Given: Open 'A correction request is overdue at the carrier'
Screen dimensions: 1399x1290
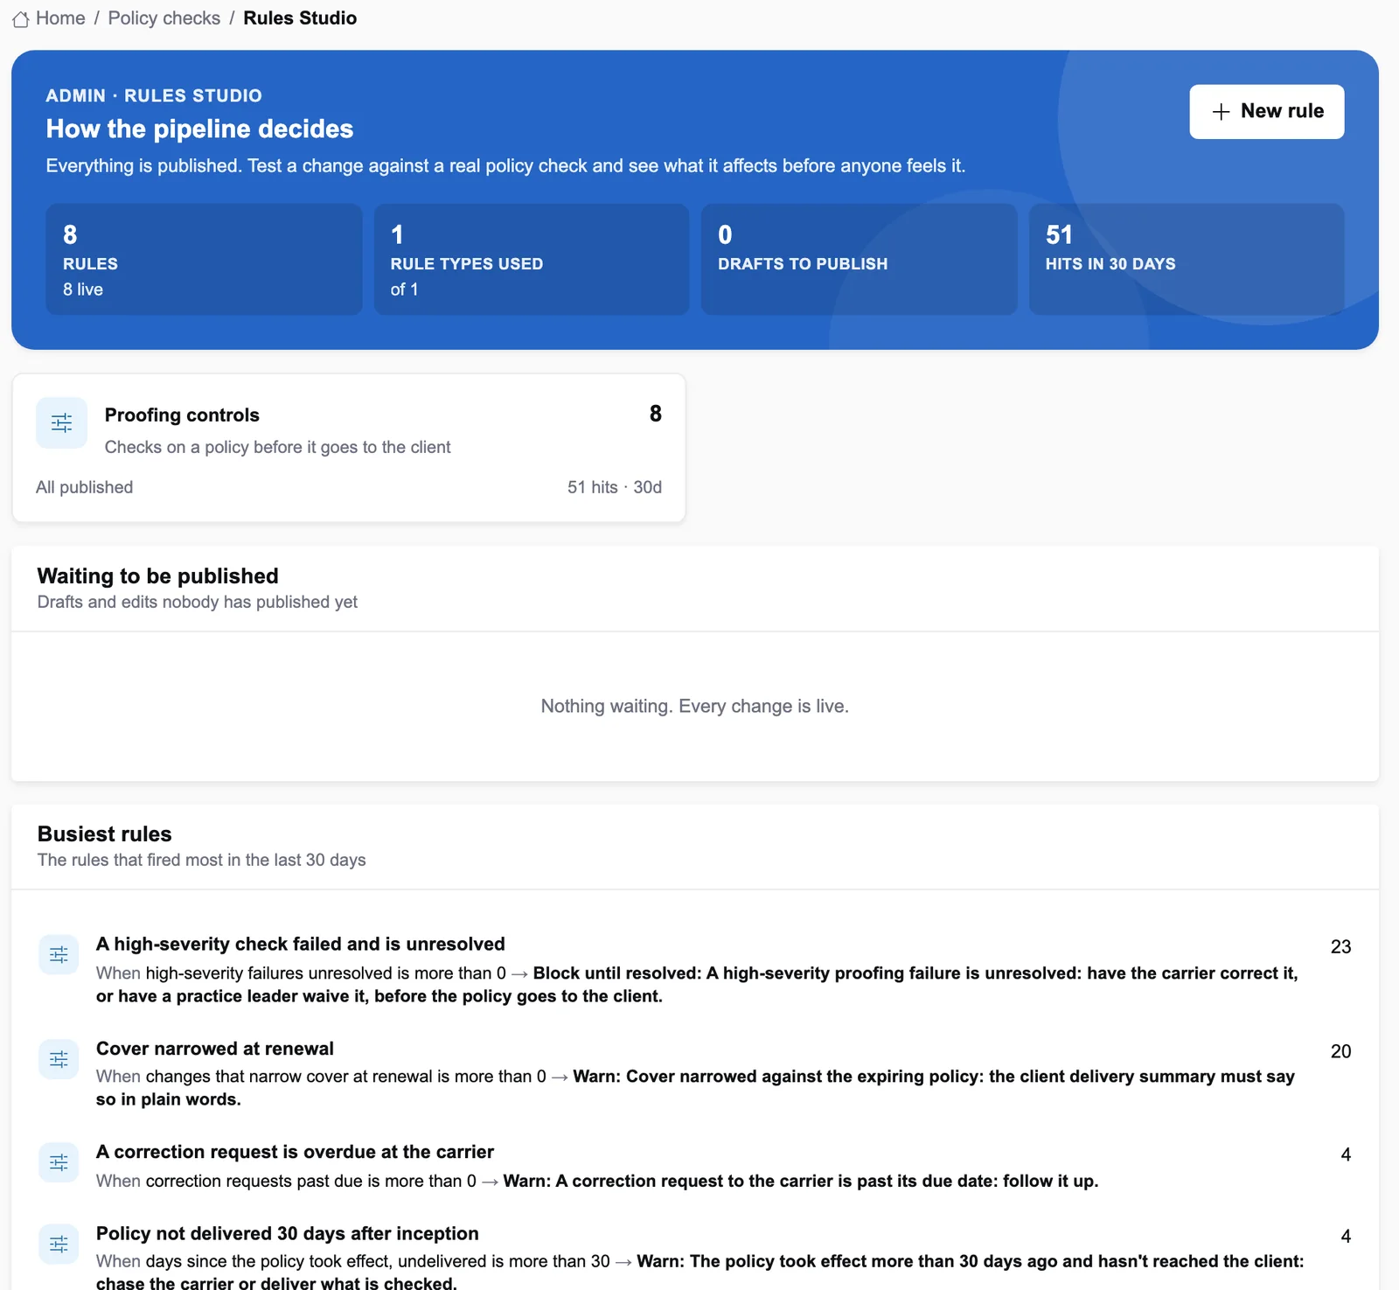Looking at the screenshot, I should pos(295,1152).
